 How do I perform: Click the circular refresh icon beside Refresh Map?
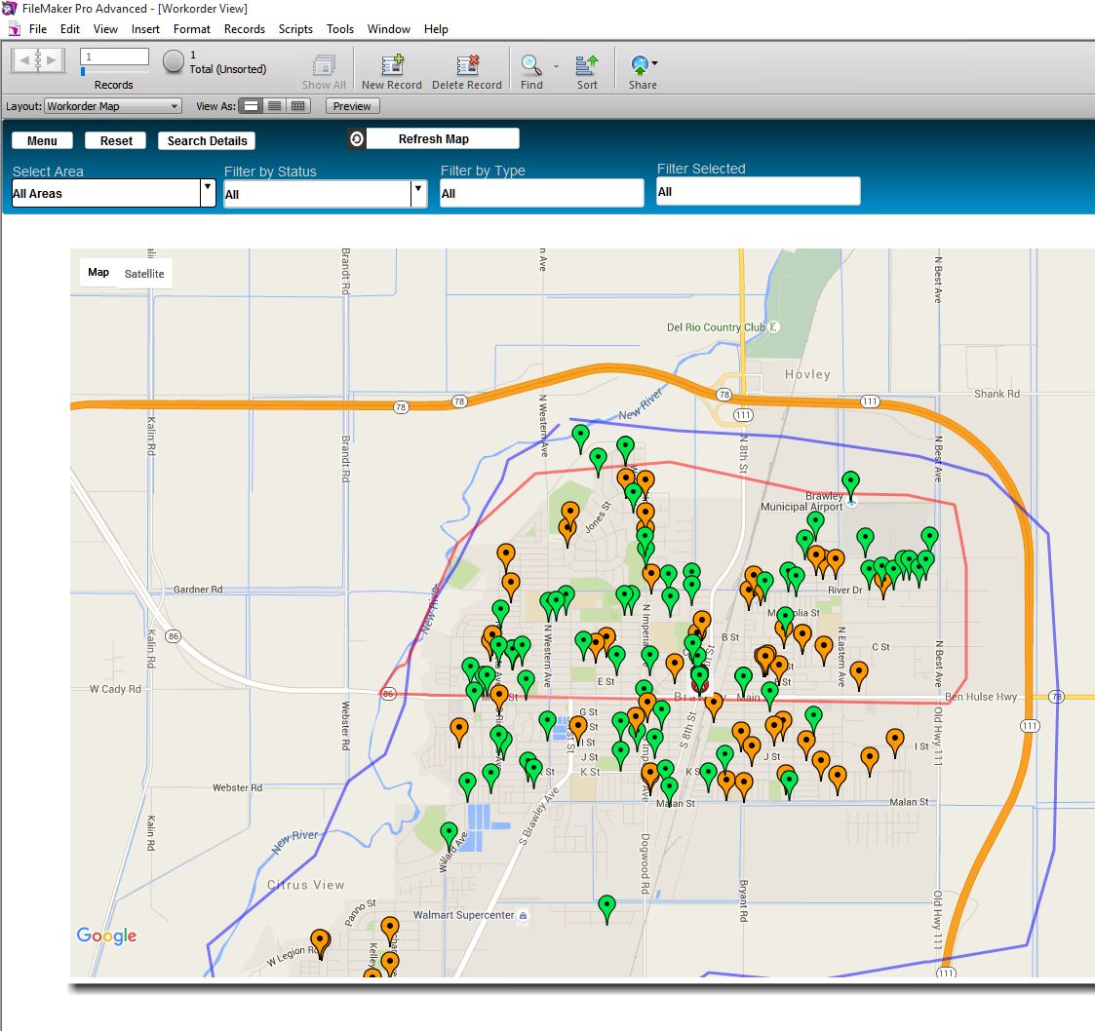(356, 139)
